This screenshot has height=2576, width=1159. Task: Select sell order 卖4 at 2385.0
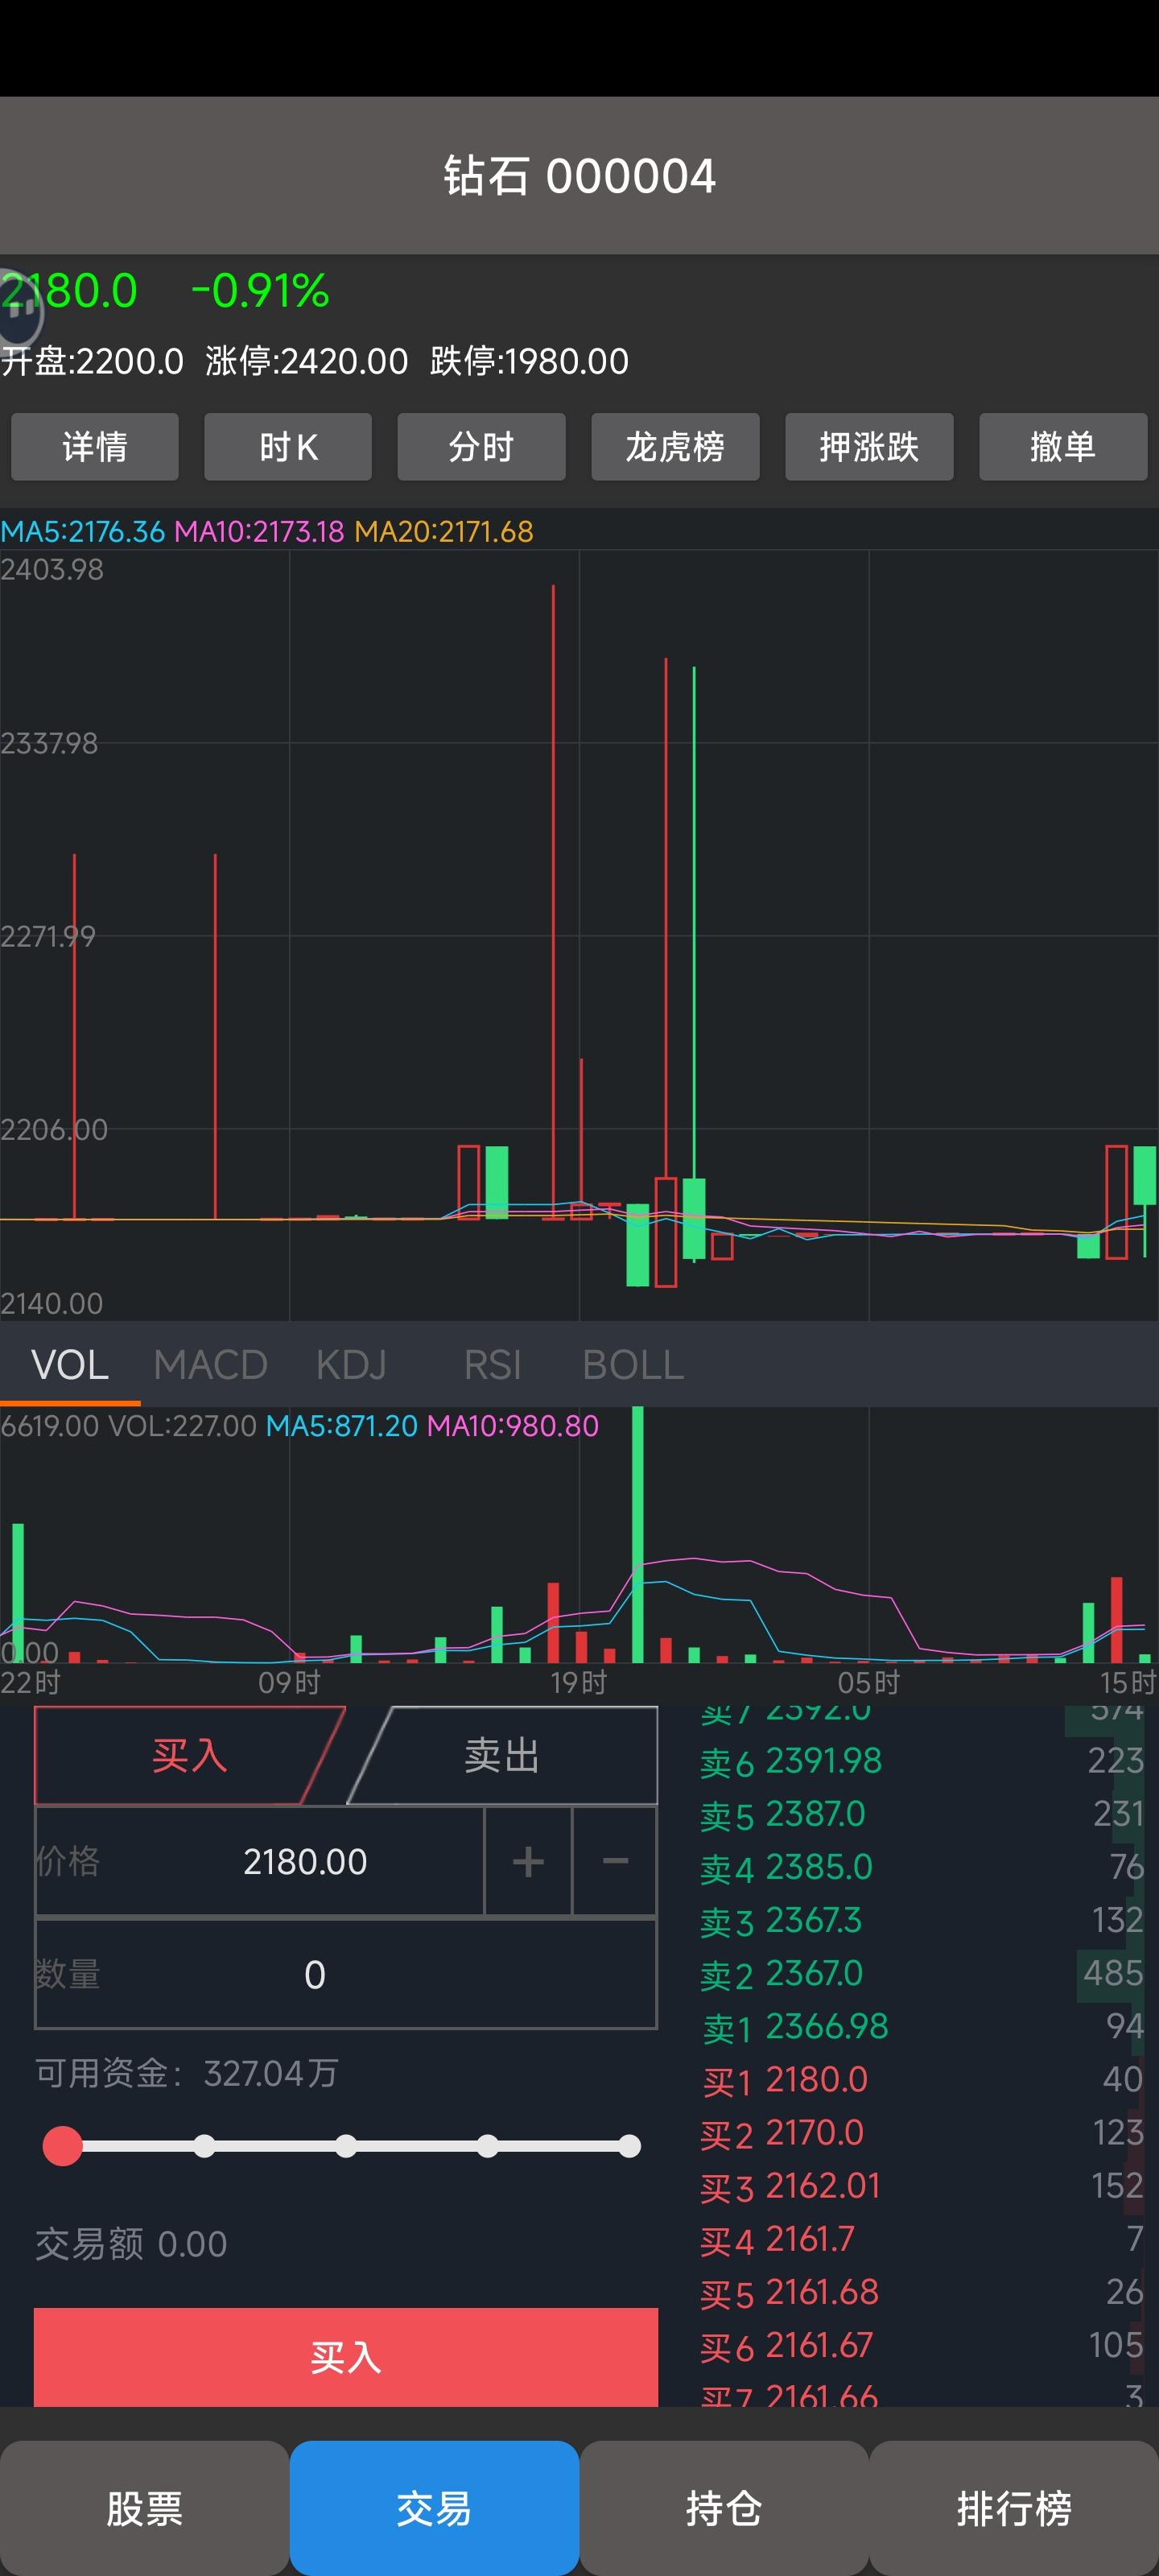[x=922, y=1867]
